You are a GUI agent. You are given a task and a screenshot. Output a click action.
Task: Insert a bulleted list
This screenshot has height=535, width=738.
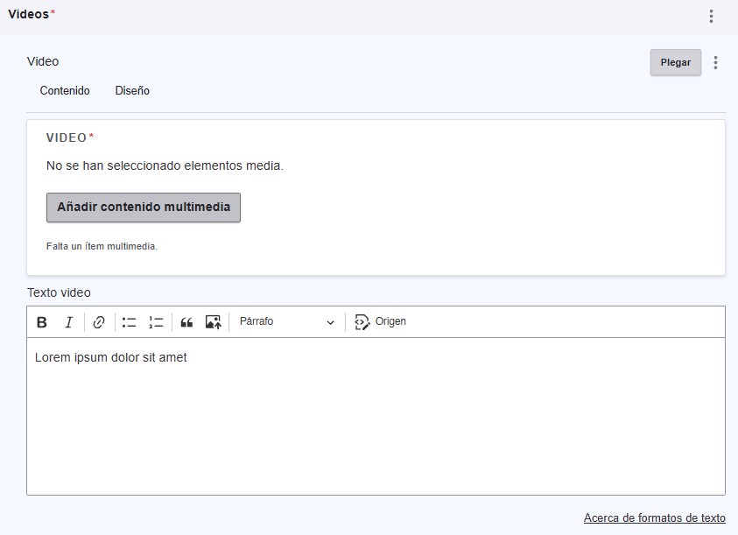click(x=129, y=322)
